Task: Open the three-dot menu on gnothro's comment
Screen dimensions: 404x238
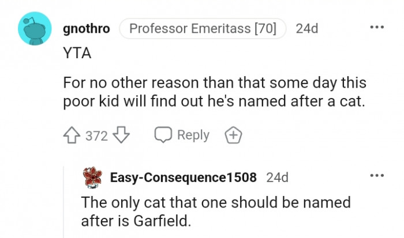Action: tap(376, 27)
